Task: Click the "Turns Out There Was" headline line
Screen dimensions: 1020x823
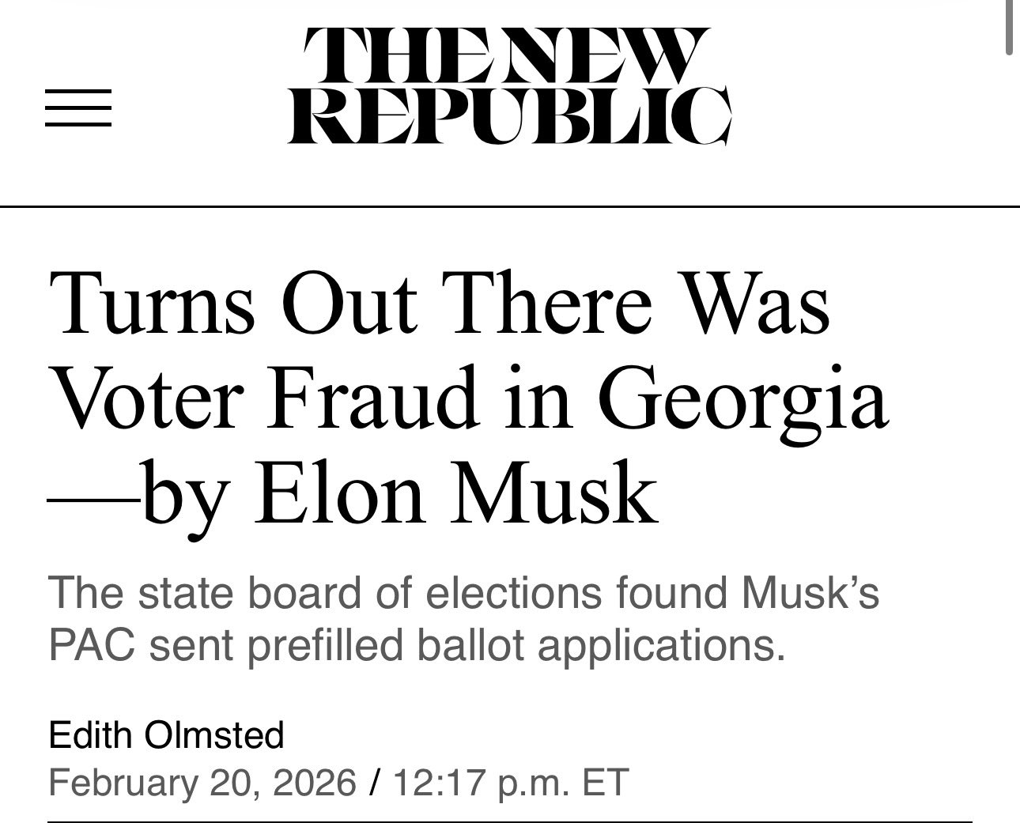Action: point(440,303)
